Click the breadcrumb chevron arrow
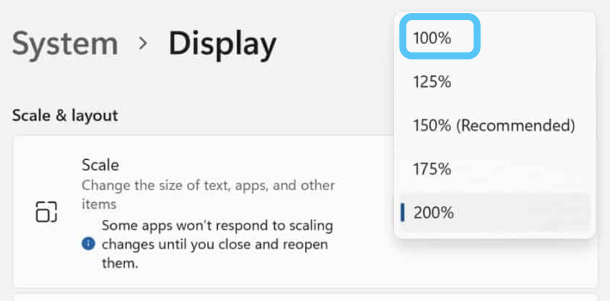 pyautogui.click(x=144, y=44)
